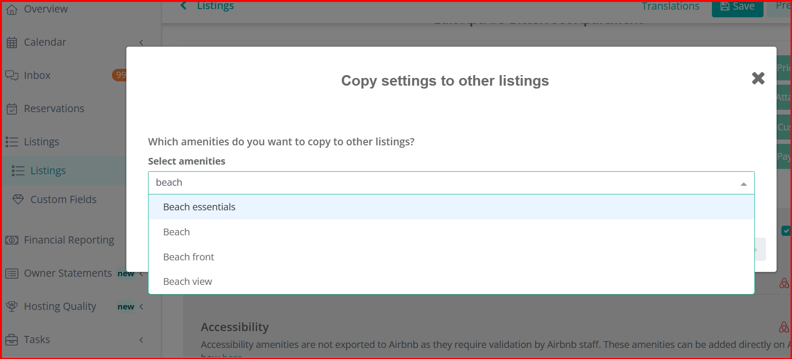The image size is (792, 359).
Task: Click the Tasks briefcase icon
Action: click(x=12, y=340)
